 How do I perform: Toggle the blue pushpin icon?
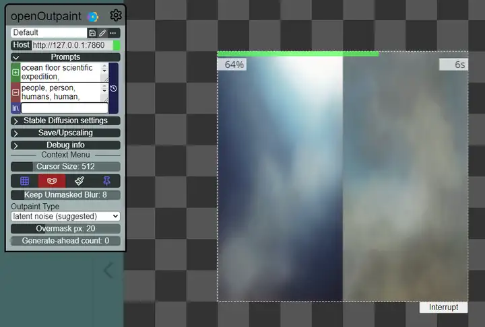click(x=106, y=181)
